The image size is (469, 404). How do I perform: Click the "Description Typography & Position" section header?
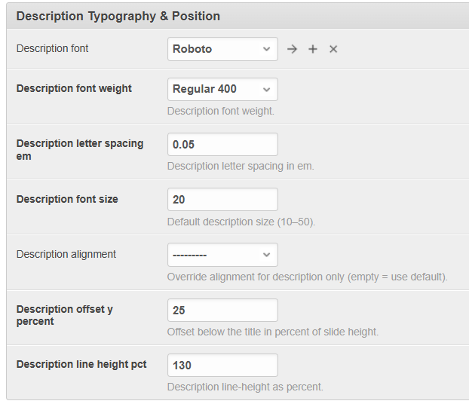pos(118,16)
